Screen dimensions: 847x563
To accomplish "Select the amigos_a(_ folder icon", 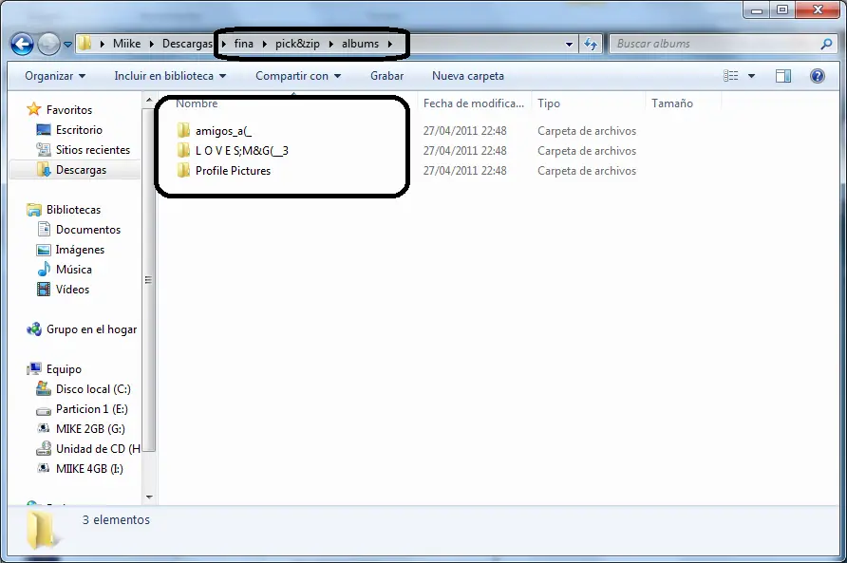I will [183, 131].
